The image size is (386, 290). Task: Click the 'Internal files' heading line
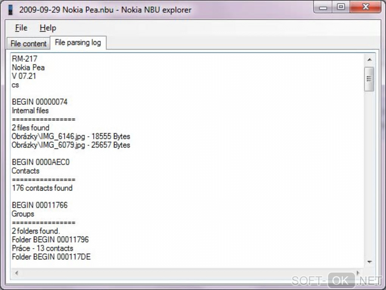pyautogui.click(x=30, y=111)
